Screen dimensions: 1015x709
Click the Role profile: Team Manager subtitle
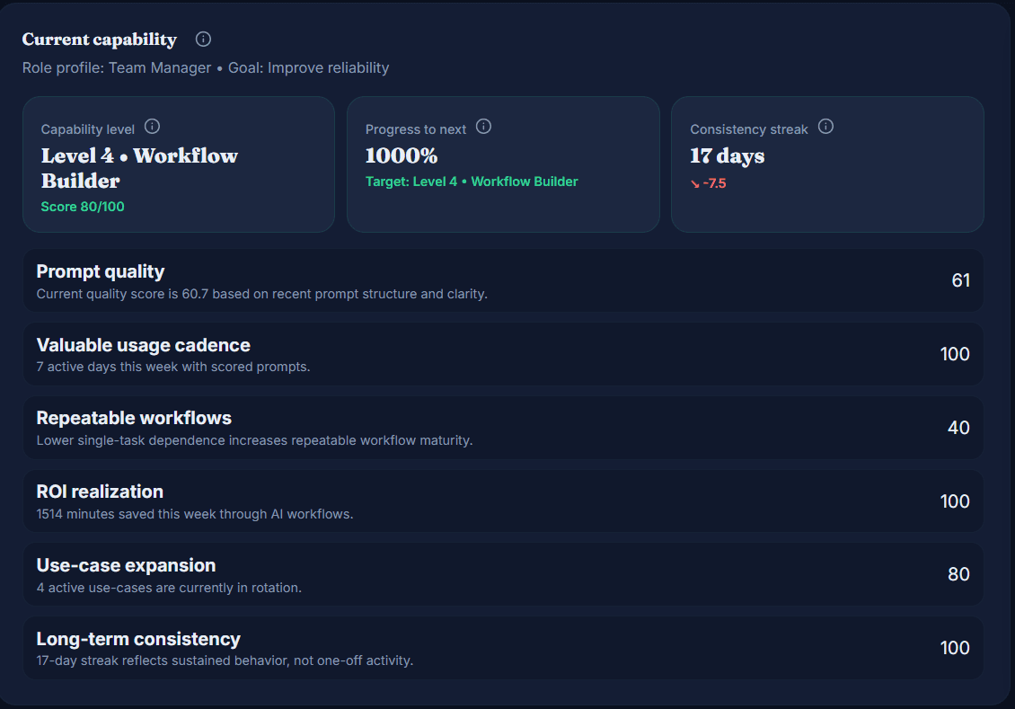[x=206, y=67]
